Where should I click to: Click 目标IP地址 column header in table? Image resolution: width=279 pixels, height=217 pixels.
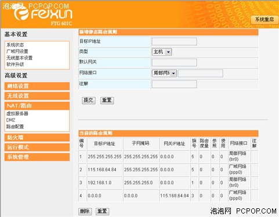point(104,144)
